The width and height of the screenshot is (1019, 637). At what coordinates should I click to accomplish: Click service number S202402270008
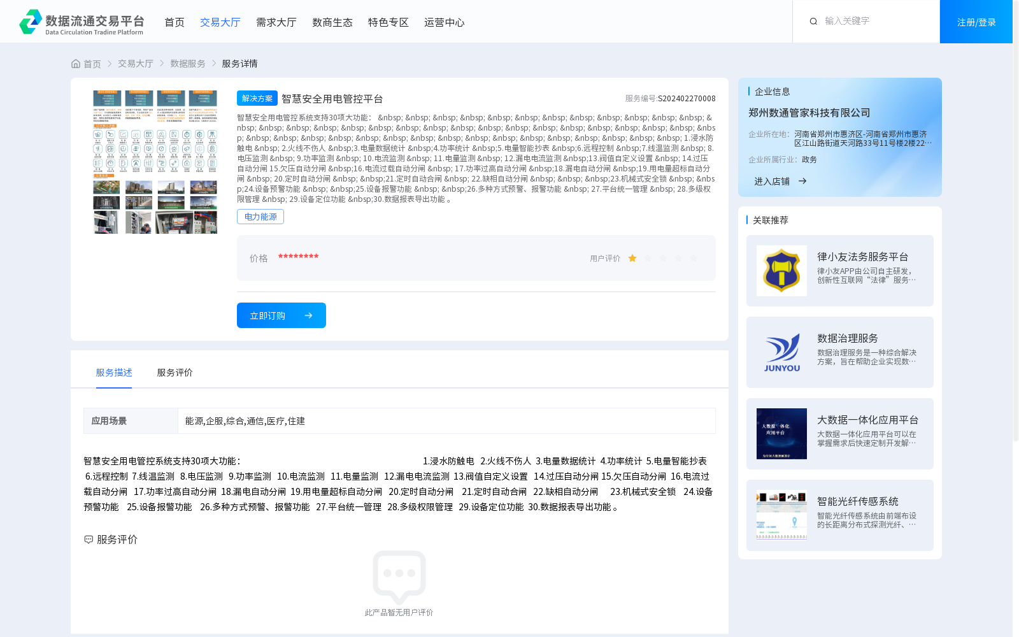pos(687,99)
